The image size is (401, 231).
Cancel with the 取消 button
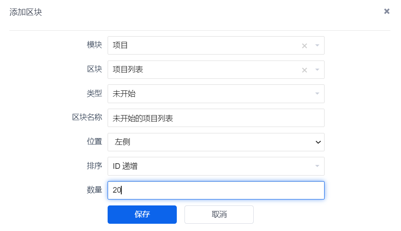coord(219,214)
